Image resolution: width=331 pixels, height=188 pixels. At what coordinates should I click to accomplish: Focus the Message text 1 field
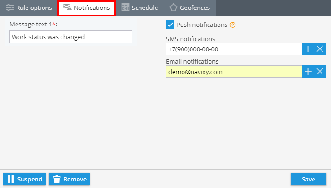pyautogui.click(x=71, y=37)
